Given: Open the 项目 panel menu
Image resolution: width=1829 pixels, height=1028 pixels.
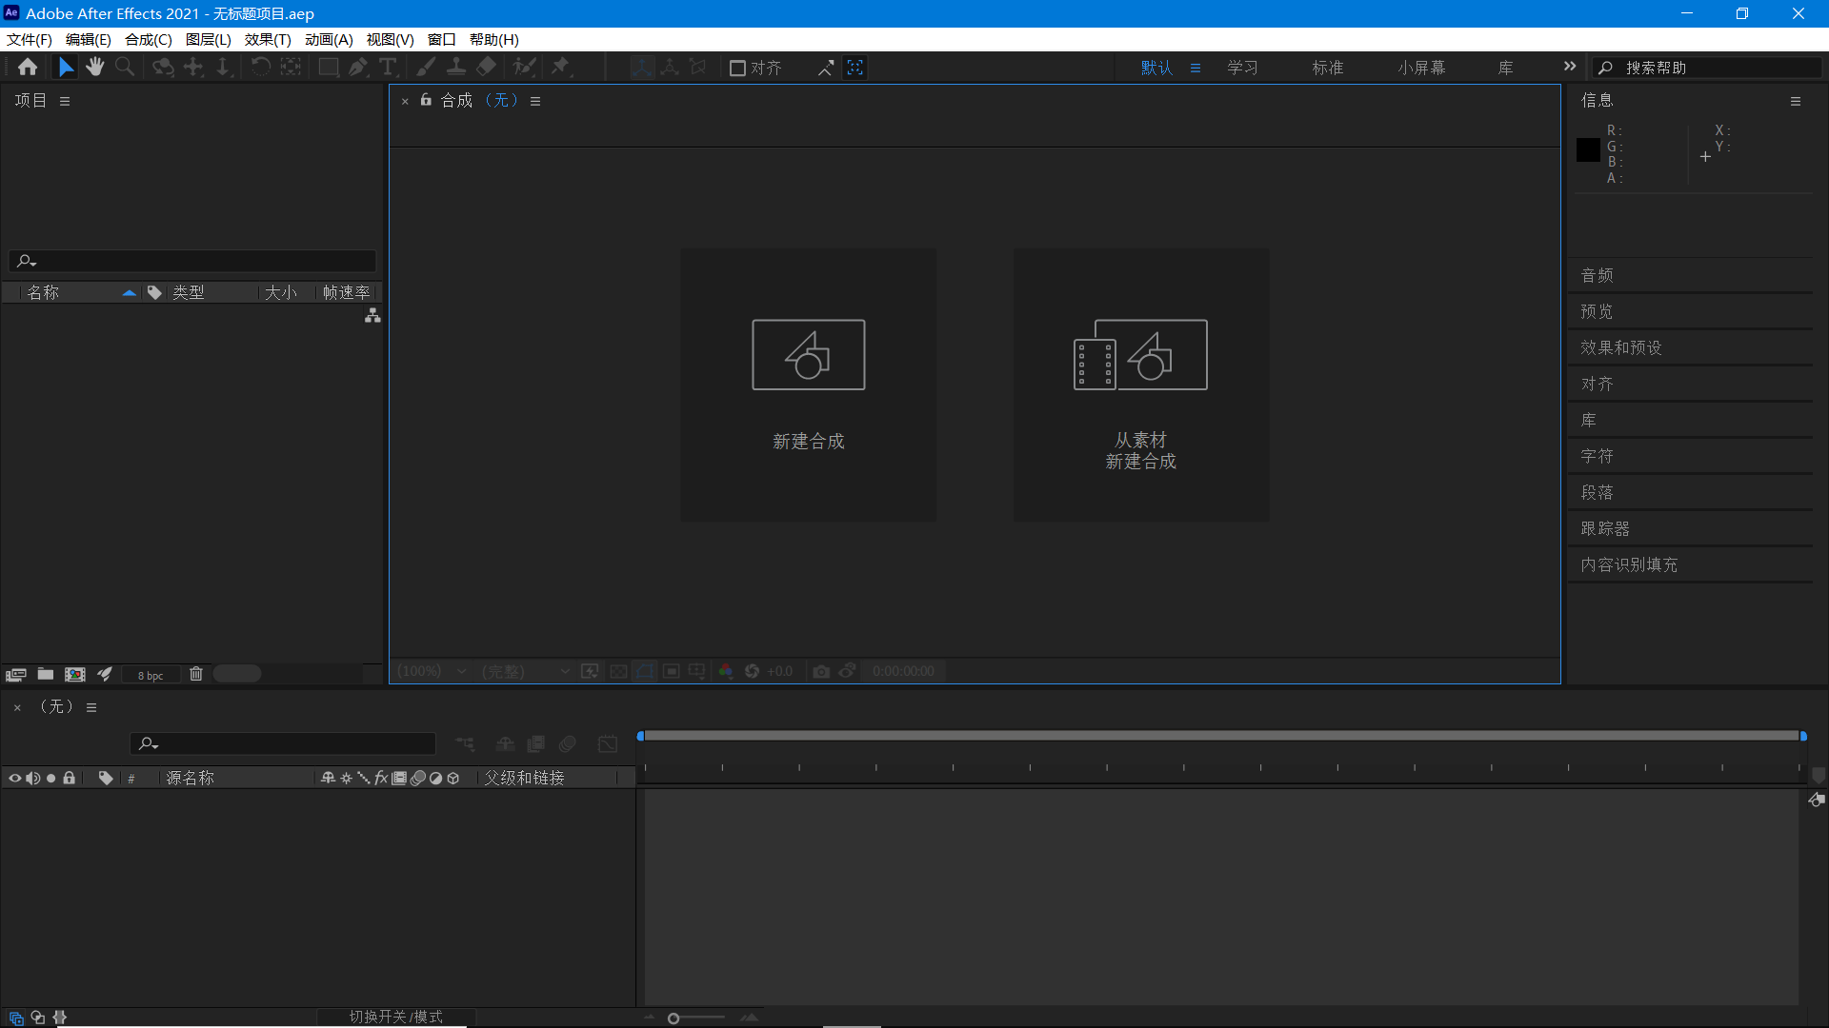Looking at the screenshot, I should (x=65, y=101).
